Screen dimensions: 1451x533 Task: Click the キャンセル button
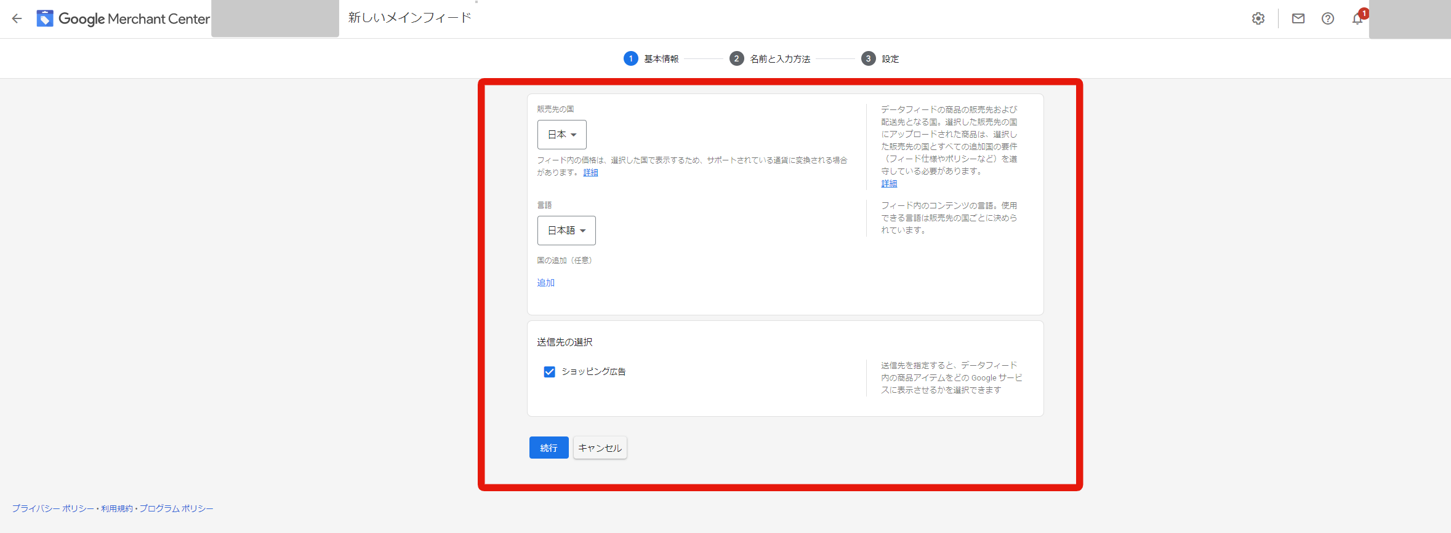600,448
